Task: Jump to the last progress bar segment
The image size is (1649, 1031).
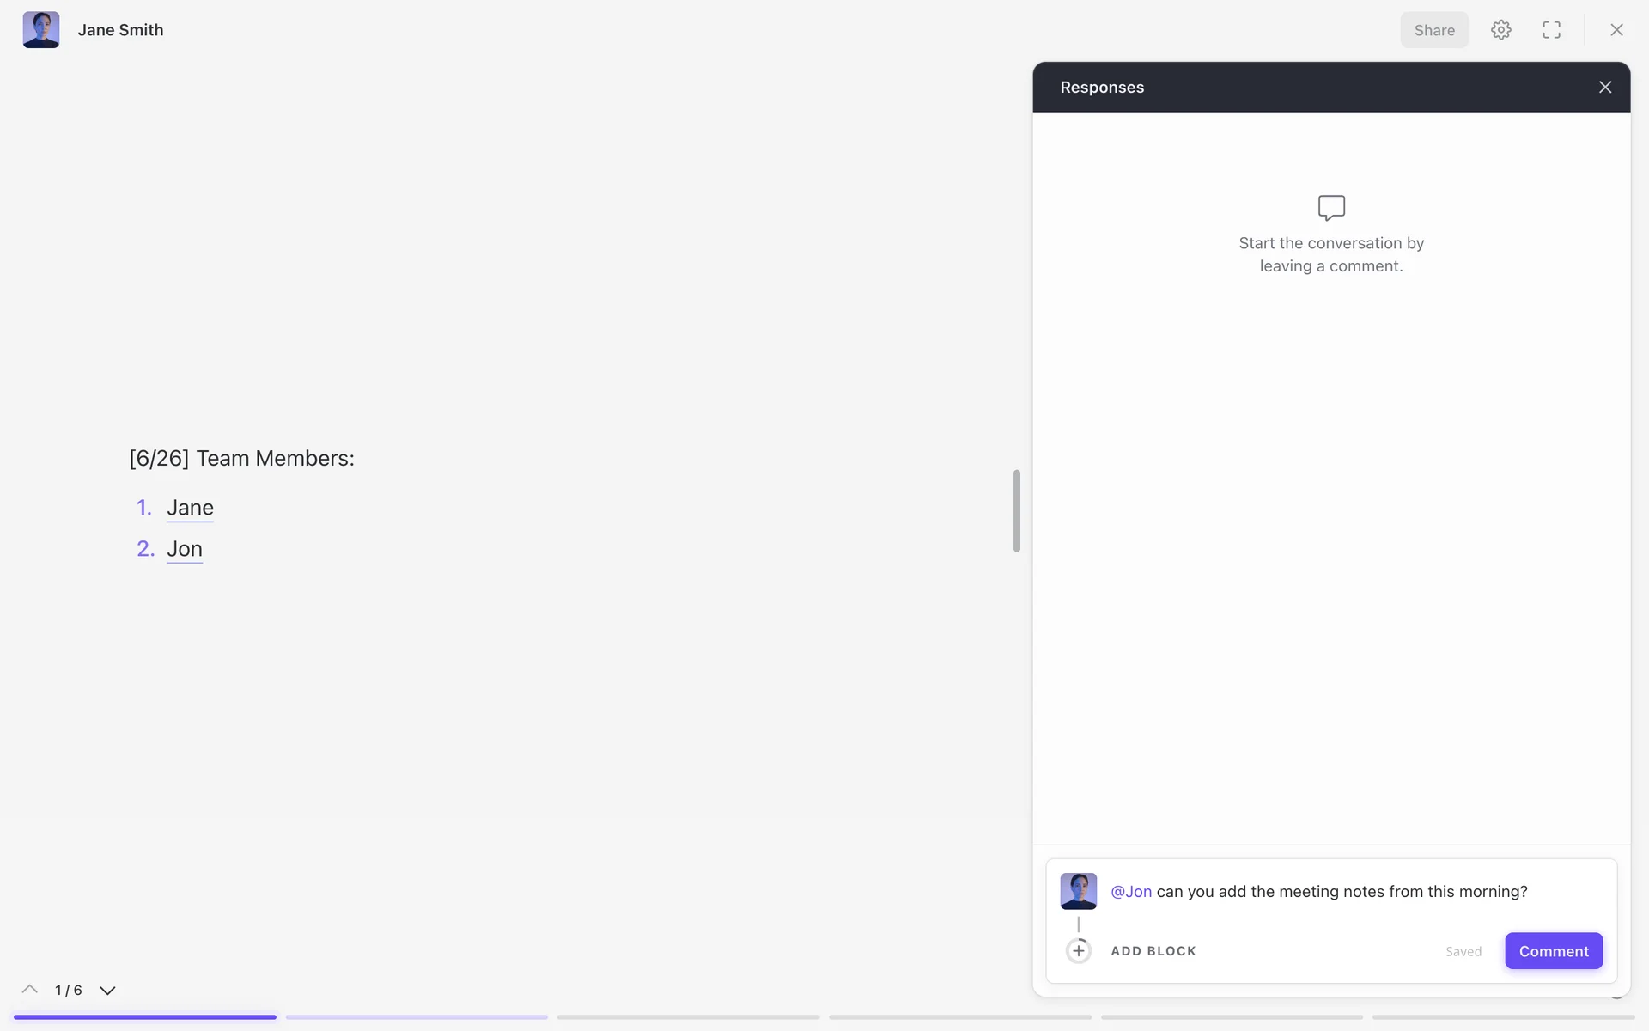Action: pos(1503,1017)
